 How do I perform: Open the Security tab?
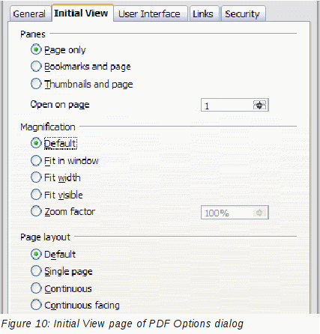[243, 14]
